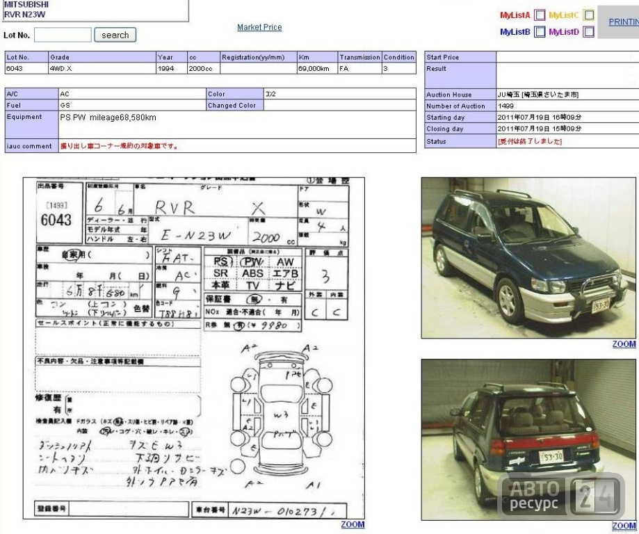
Task: Select the red Status text
Action: 529,141
